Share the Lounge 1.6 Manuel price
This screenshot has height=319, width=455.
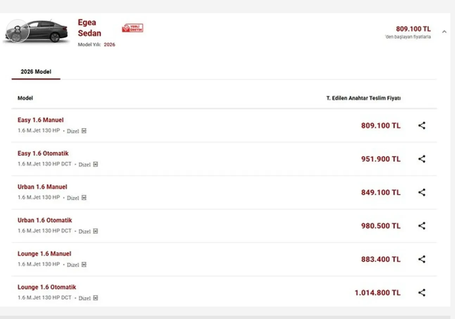click(422, 259)
